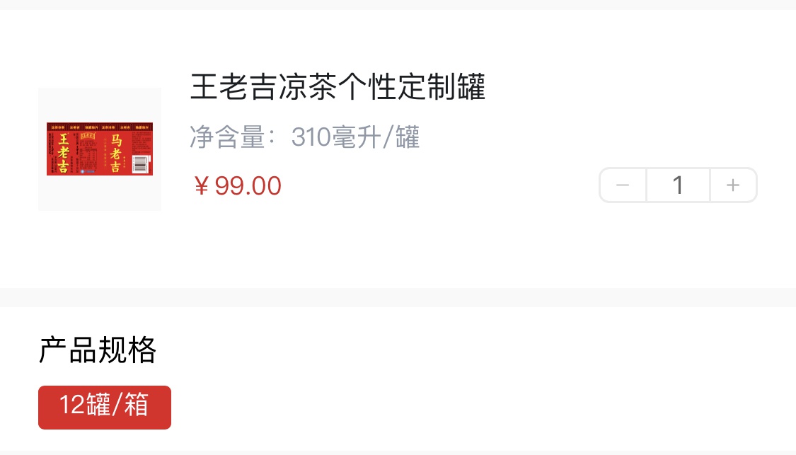Tap the yen symbol beside 99.00
This screenshot has width=796, height=455.
pos(202,186)
